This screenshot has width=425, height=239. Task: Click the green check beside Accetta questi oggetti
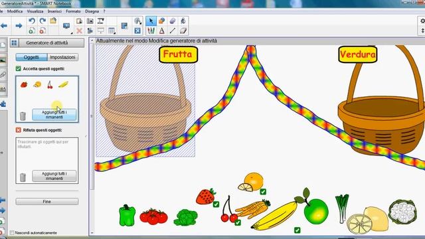point(18,69)
